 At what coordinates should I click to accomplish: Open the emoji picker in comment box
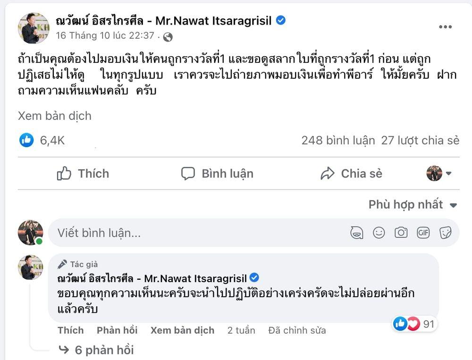click(379, 233)
